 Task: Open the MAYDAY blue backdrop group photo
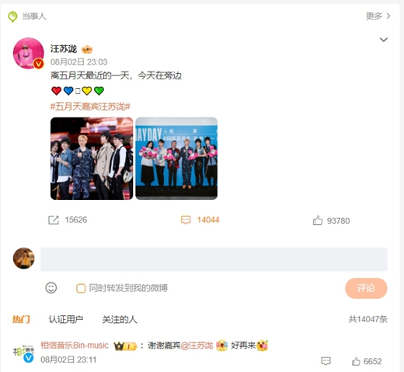click(176, 159)
